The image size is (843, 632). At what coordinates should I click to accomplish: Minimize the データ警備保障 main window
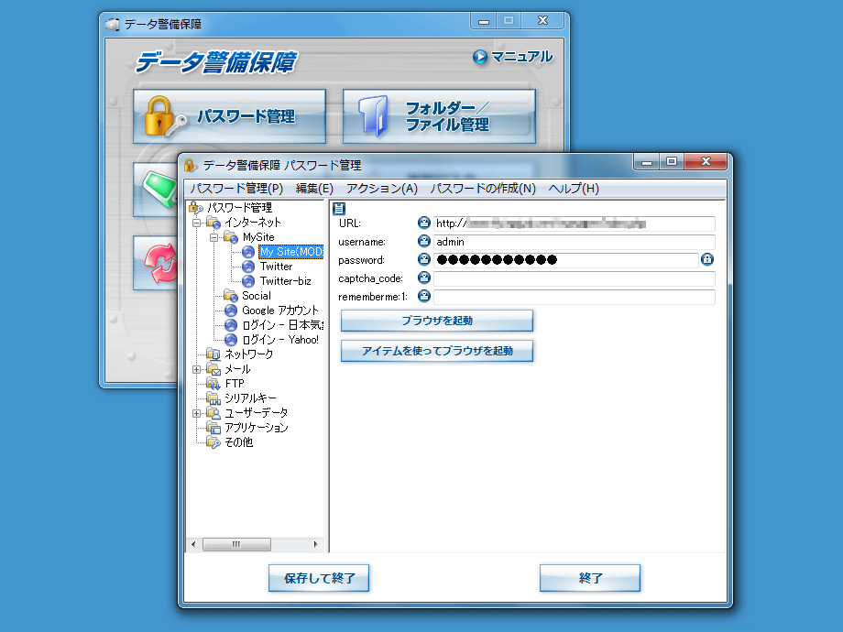pos(484,21)
